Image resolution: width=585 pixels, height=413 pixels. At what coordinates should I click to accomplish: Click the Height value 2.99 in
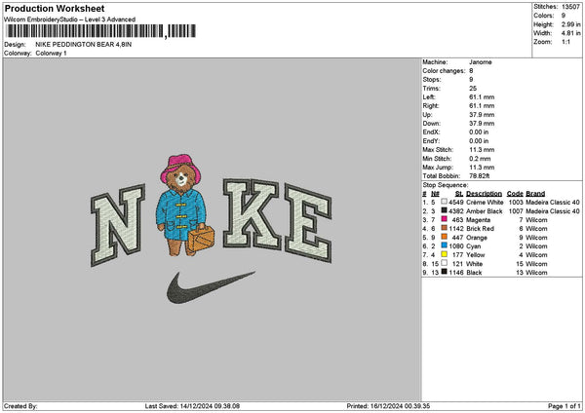point(570,24)
